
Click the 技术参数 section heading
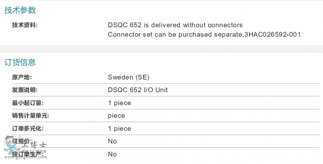(20, 10)
